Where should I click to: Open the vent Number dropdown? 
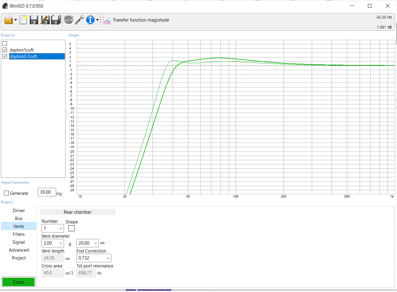pos(52,228)
